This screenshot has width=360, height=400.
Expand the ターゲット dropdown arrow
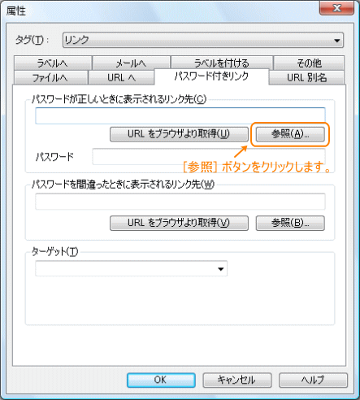point(221,269)
